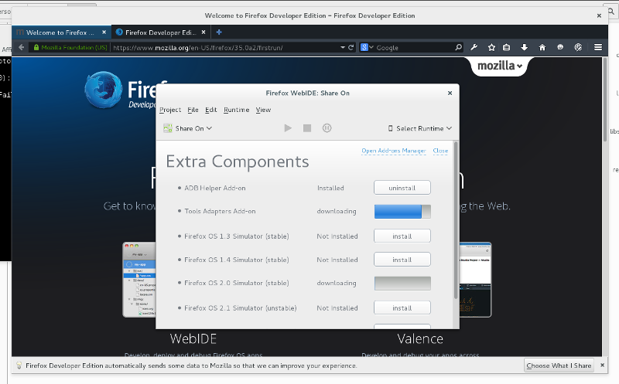Click the Select Runtime phone icon
619x384 pixels.
(x=391, y=128)
